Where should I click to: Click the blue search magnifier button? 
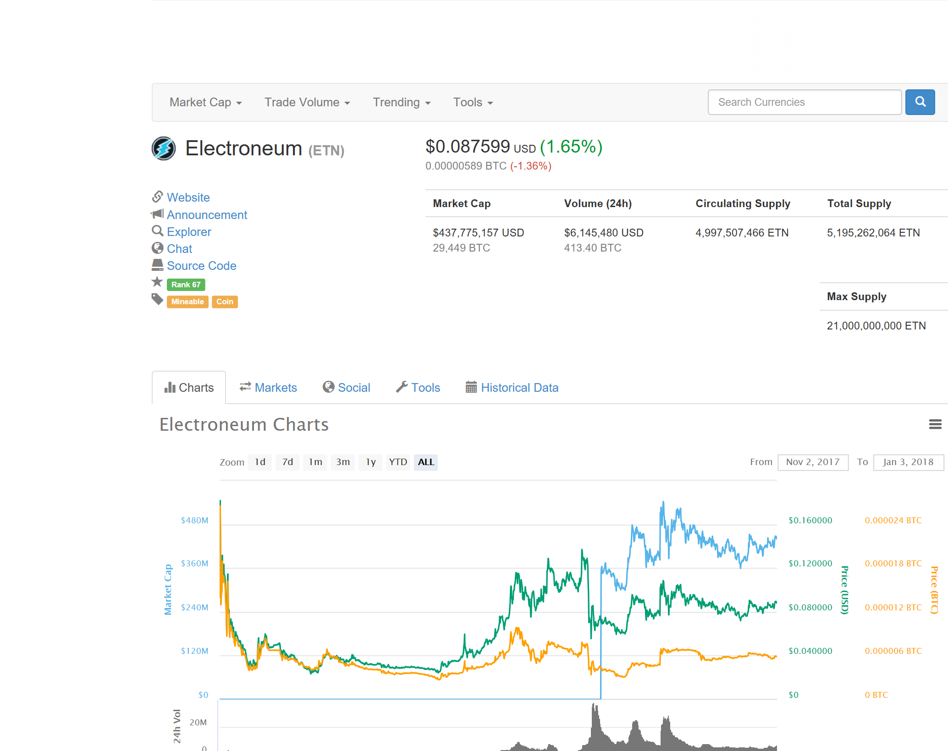(x=920, y=102)
